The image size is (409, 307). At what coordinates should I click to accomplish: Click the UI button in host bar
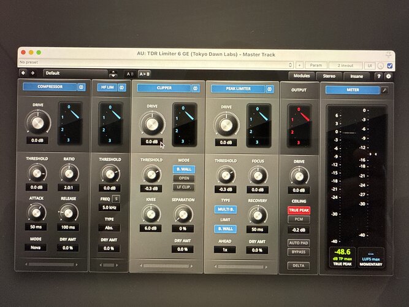click(x=370, y=66)
